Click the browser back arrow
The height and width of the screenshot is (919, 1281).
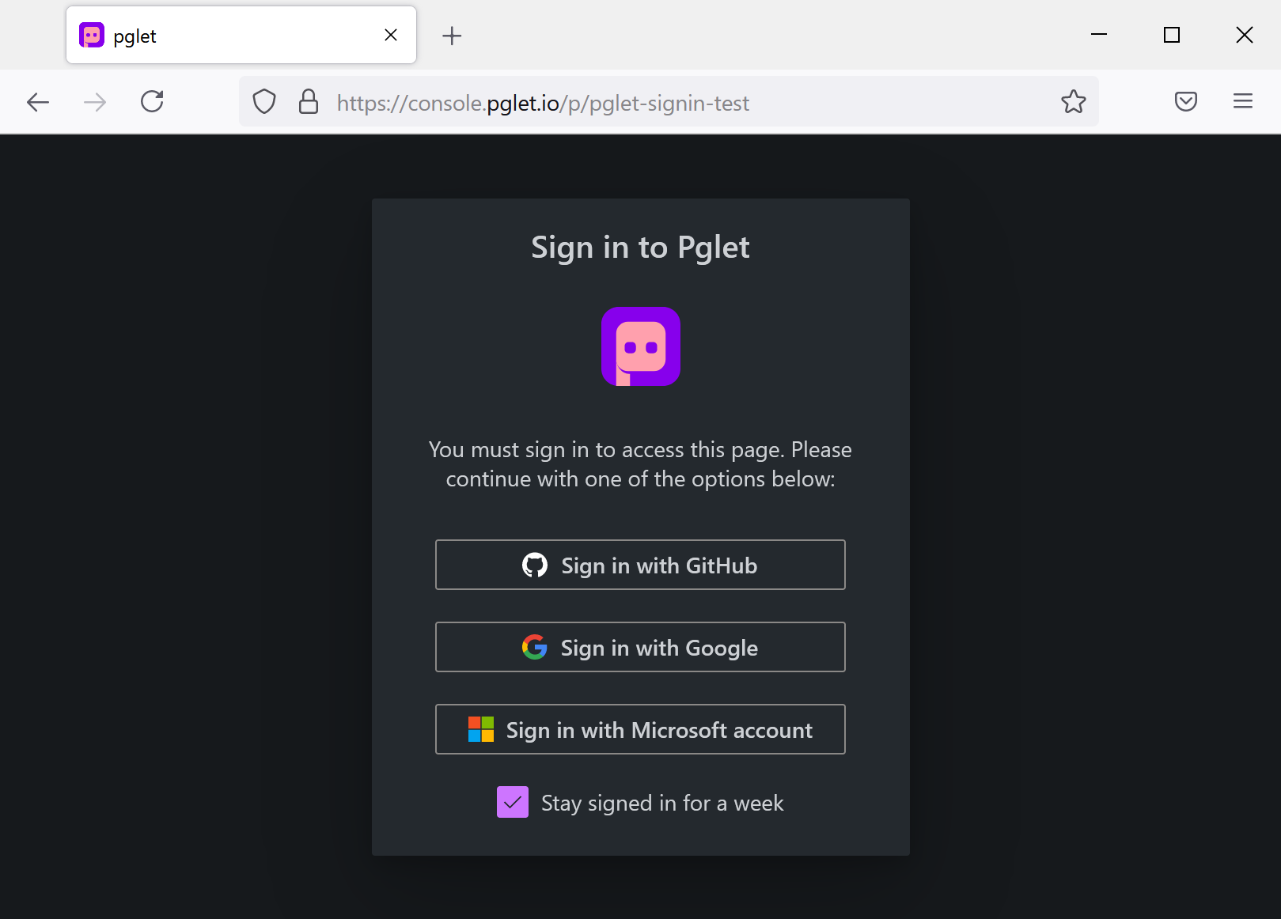click(x=38, y=102)
